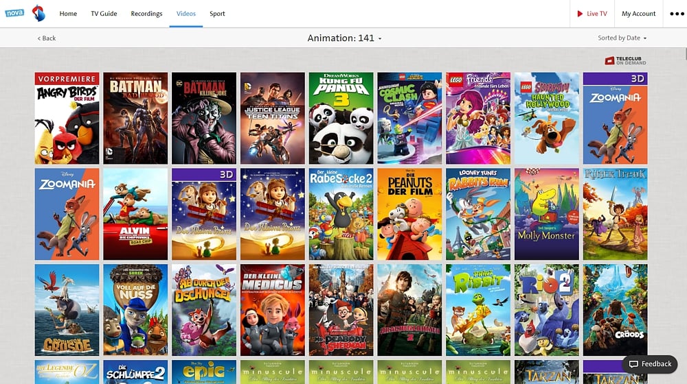Open the Home tab
687x384 pixels.
[68, 14]
